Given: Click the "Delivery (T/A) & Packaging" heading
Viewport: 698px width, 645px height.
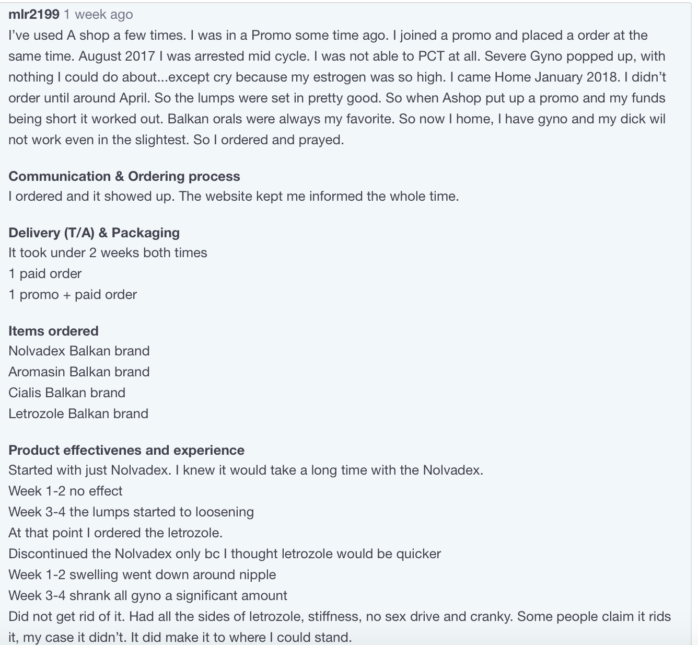Looking at the screenshot, I should coord(94,233).
